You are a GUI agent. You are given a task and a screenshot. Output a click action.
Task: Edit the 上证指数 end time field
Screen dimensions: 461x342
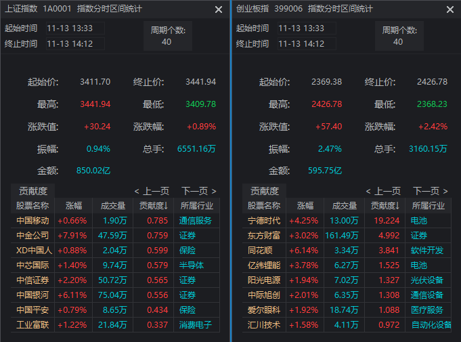click(x=74, y=43)
